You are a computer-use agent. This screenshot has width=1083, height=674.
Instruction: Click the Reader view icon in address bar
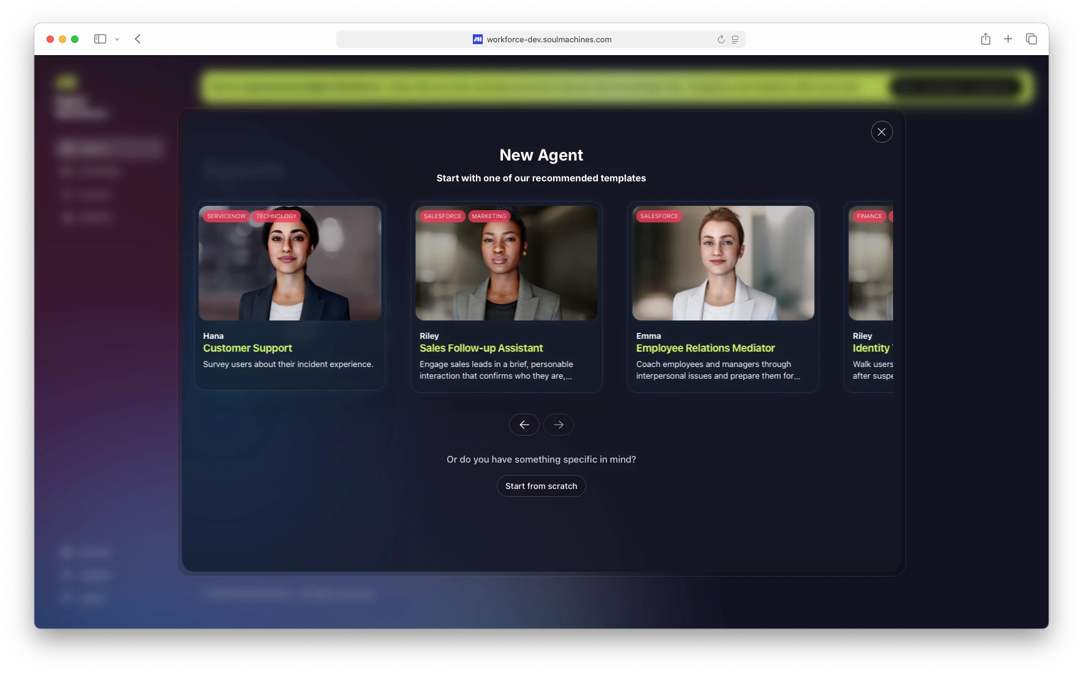coord(735,39)
